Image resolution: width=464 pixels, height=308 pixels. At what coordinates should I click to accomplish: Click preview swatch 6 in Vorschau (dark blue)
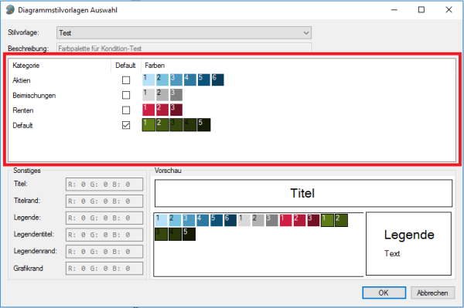(x=230, y=220)
